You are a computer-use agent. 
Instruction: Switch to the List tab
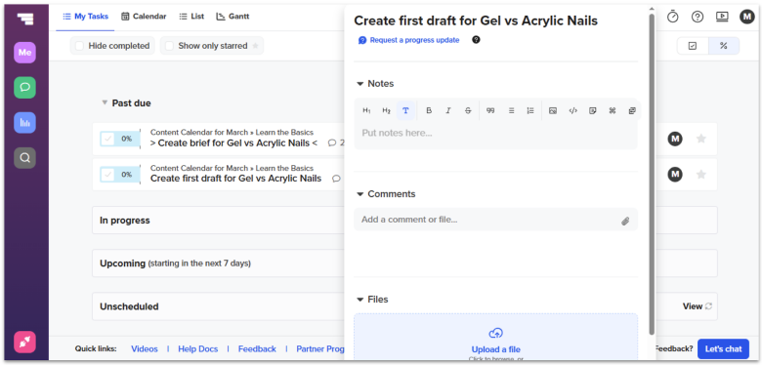click(x=191, y=17)
